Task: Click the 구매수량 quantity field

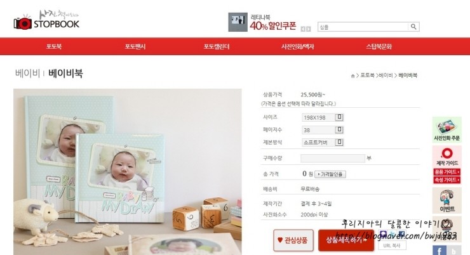Action: click(333, 159)
